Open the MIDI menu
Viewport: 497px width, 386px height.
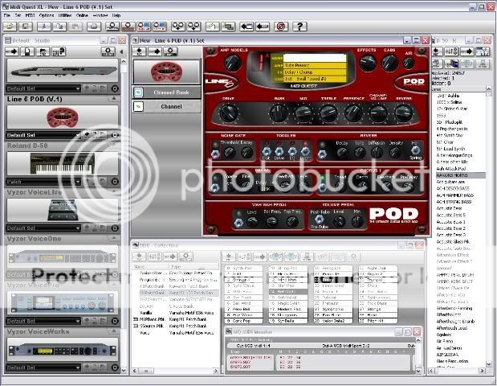(30, 15)
